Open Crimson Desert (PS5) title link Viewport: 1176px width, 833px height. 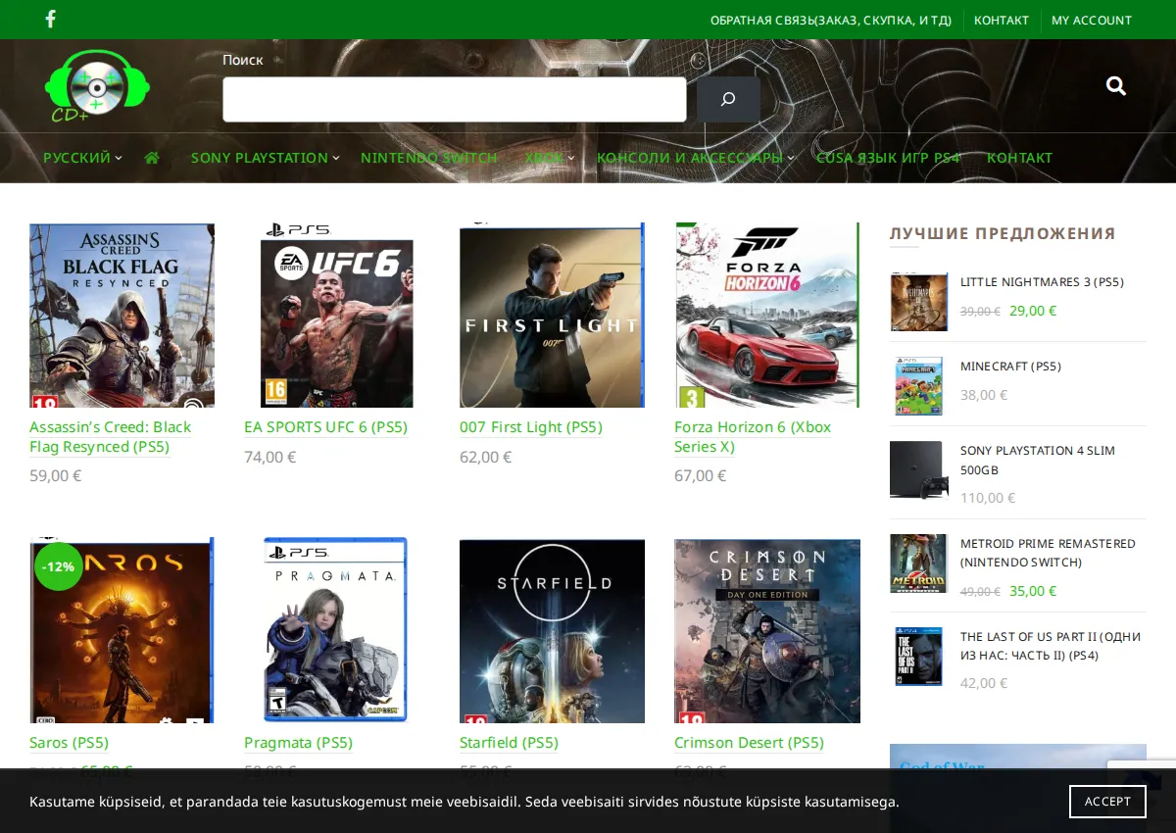[x=749, y=743]
